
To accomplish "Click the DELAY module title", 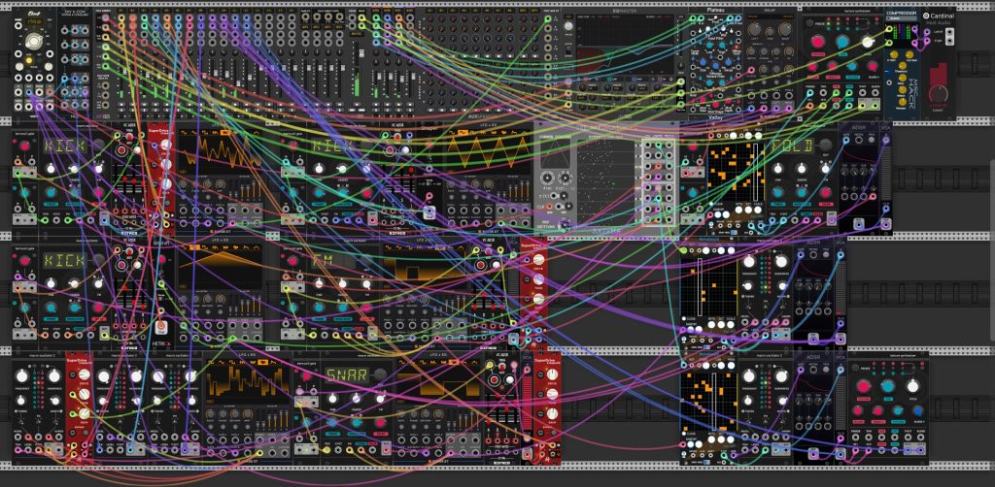I will [770, 10].
